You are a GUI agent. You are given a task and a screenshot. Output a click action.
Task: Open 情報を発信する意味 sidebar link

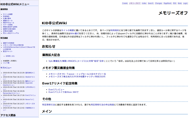[x=10, y=27]
